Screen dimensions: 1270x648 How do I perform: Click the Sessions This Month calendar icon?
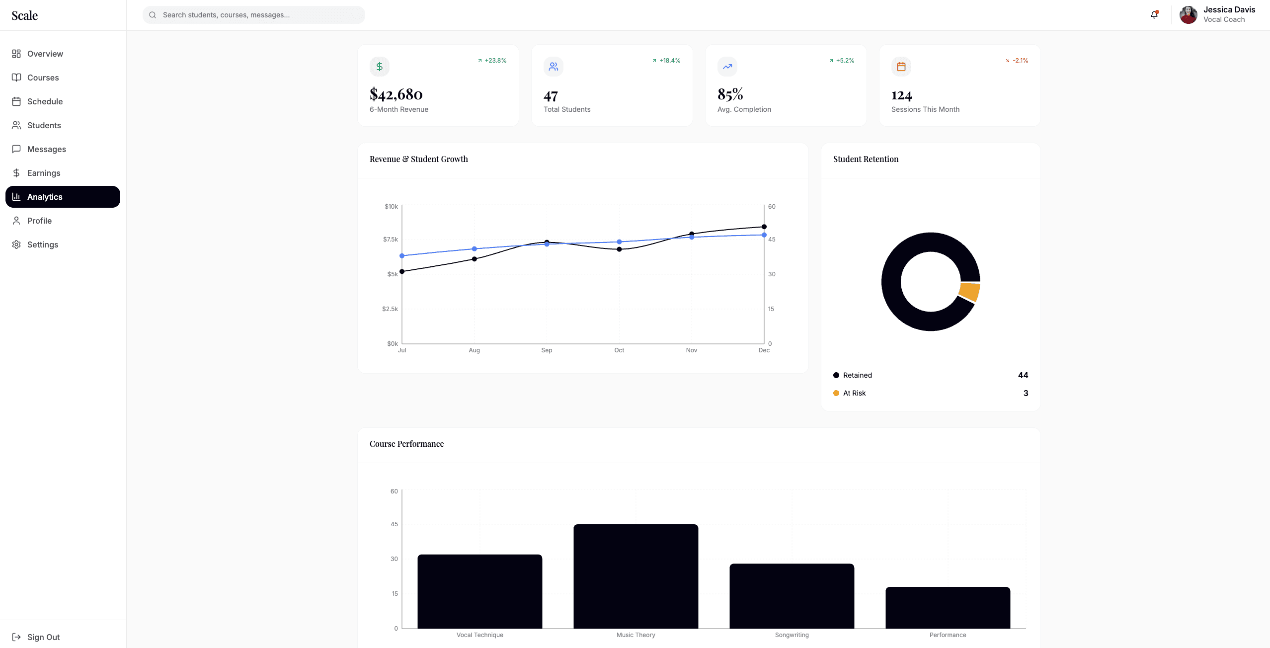point(901,67)
